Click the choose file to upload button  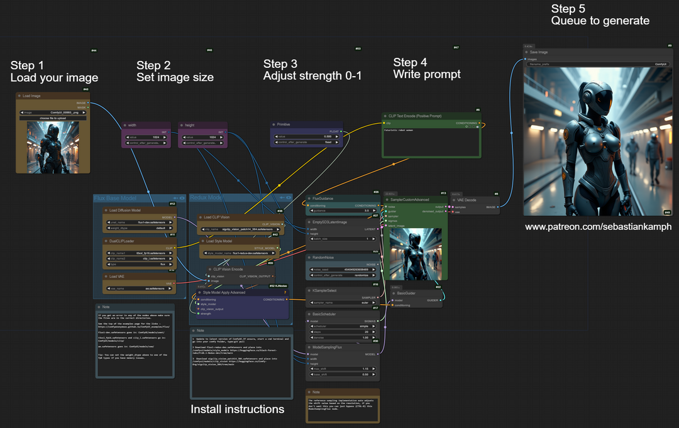[53, 118]
